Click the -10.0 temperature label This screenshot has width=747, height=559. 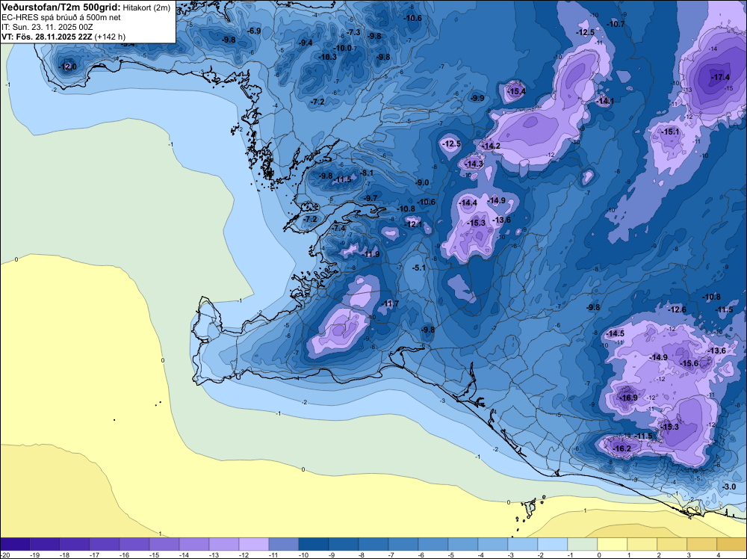click(x=343, y=48)
